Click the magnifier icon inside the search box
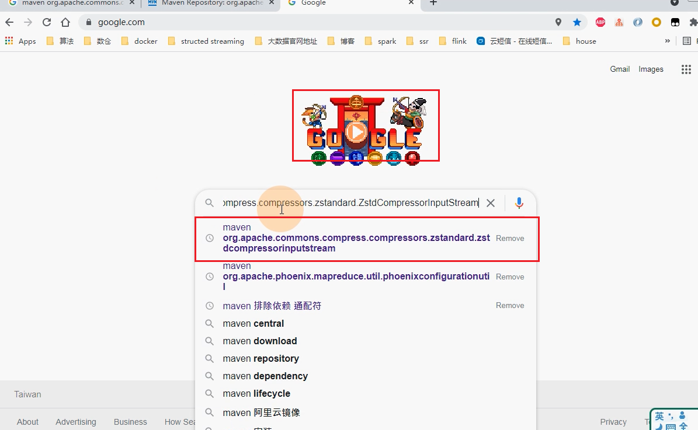Viewport: 698px width, 430px height. pos(209,203)
